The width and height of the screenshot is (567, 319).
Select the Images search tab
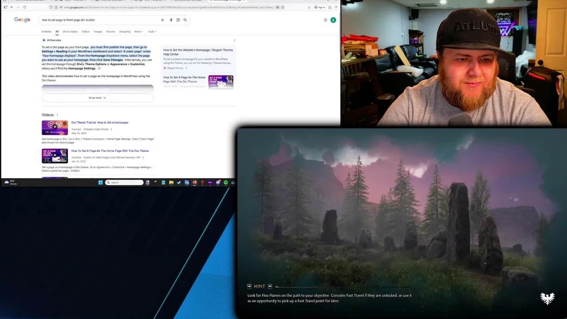pyautogui.click(x=98, y=31)
